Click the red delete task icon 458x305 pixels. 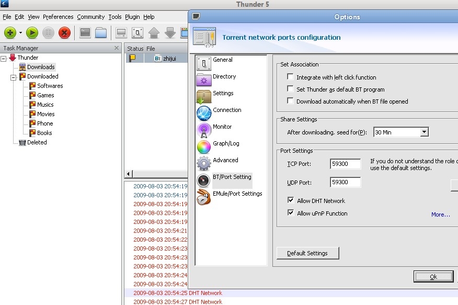click(64, 33)
